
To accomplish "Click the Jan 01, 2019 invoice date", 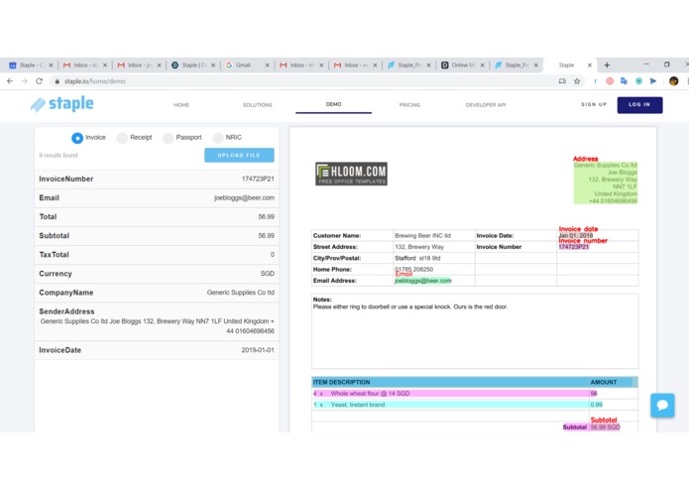I will (x=576, y=235).
